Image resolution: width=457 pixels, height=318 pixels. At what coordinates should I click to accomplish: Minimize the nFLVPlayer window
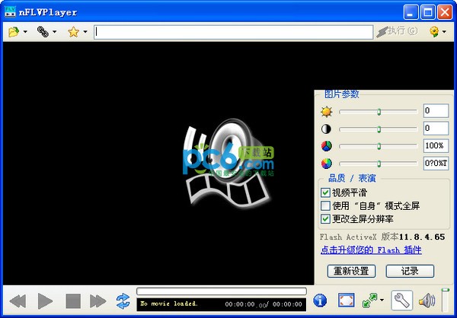pyautogui.click(x=411, y=12)
